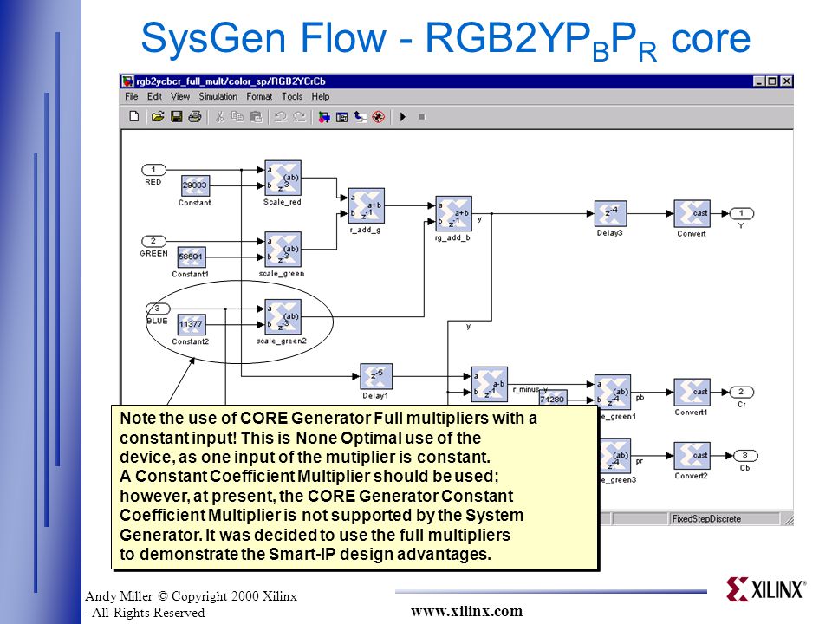Select the rg_add_b adder block

pyautogui.click(x=453, y=214)
